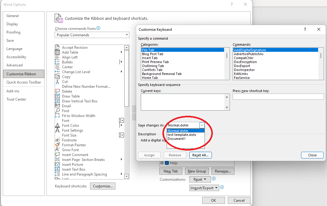Click the Center alignment icon
This screenshot has width=327, height=206.
pos(57,67)
